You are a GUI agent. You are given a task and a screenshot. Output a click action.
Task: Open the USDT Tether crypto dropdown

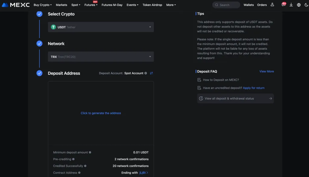coord(101,27)
